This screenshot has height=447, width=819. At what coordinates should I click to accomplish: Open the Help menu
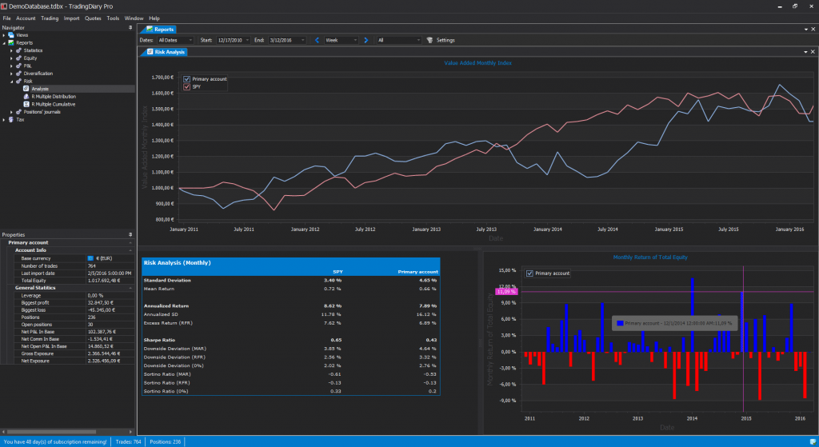point(154,18)
